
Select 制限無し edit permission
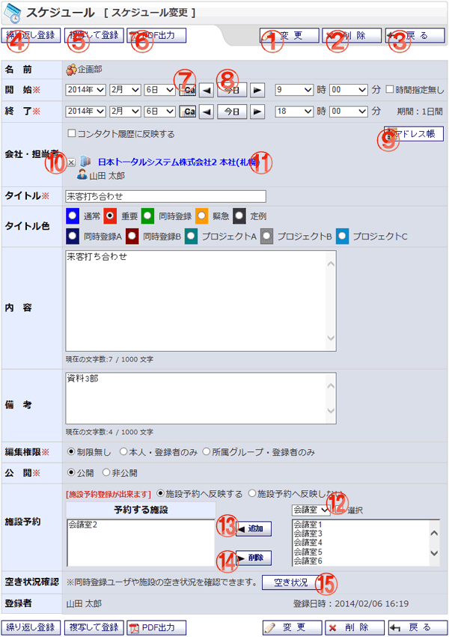click(x=71, y=452)
